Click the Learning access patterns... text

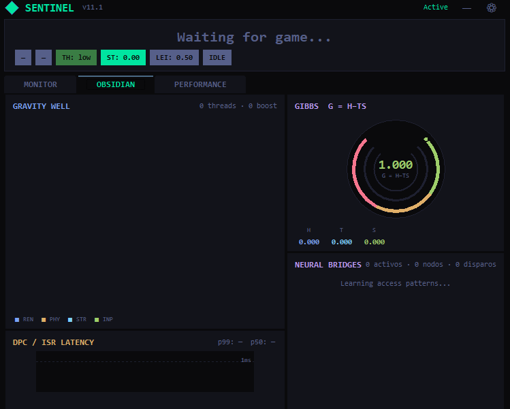[395, 284]
